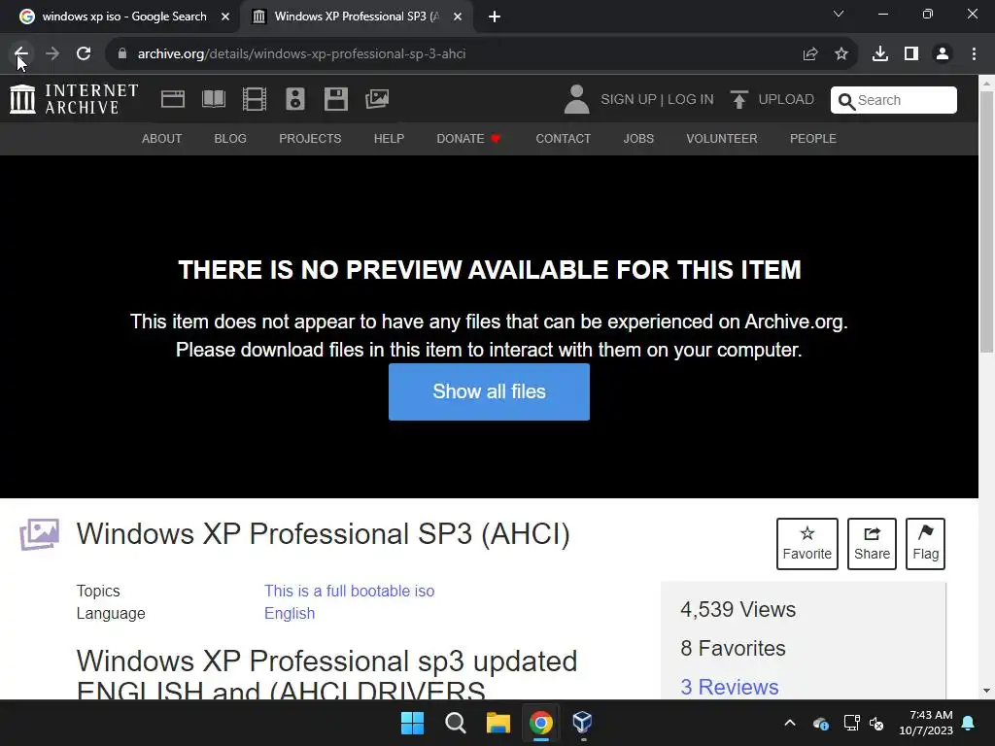The height and width of the screenshot is (746, 995).
Task: Open the Video film strip icon
Action: pyautogui.click(x=255, y=99)
